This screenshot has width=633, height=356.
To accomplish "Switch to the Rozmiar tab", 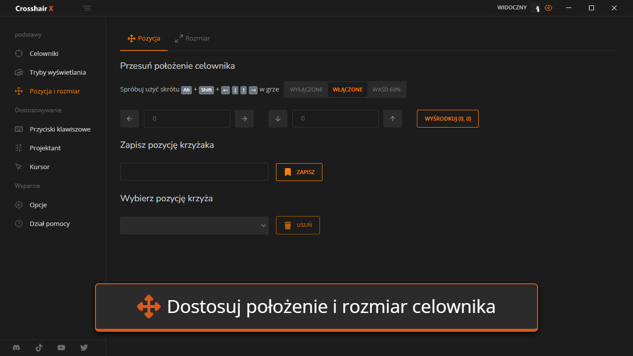I will coord(192,39).
